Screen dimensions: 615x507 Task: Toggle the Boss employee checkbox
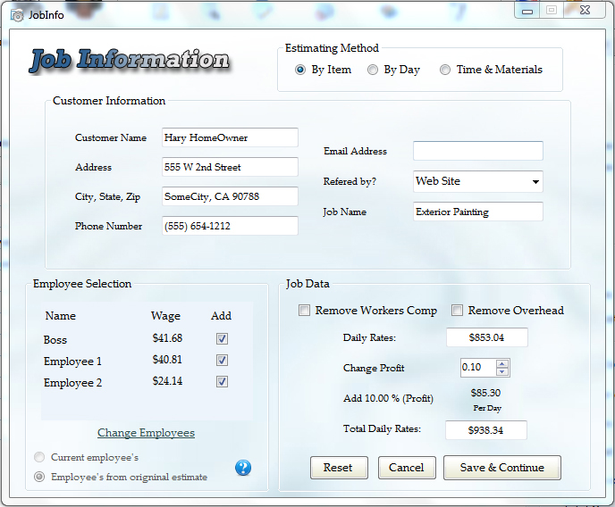222,339
